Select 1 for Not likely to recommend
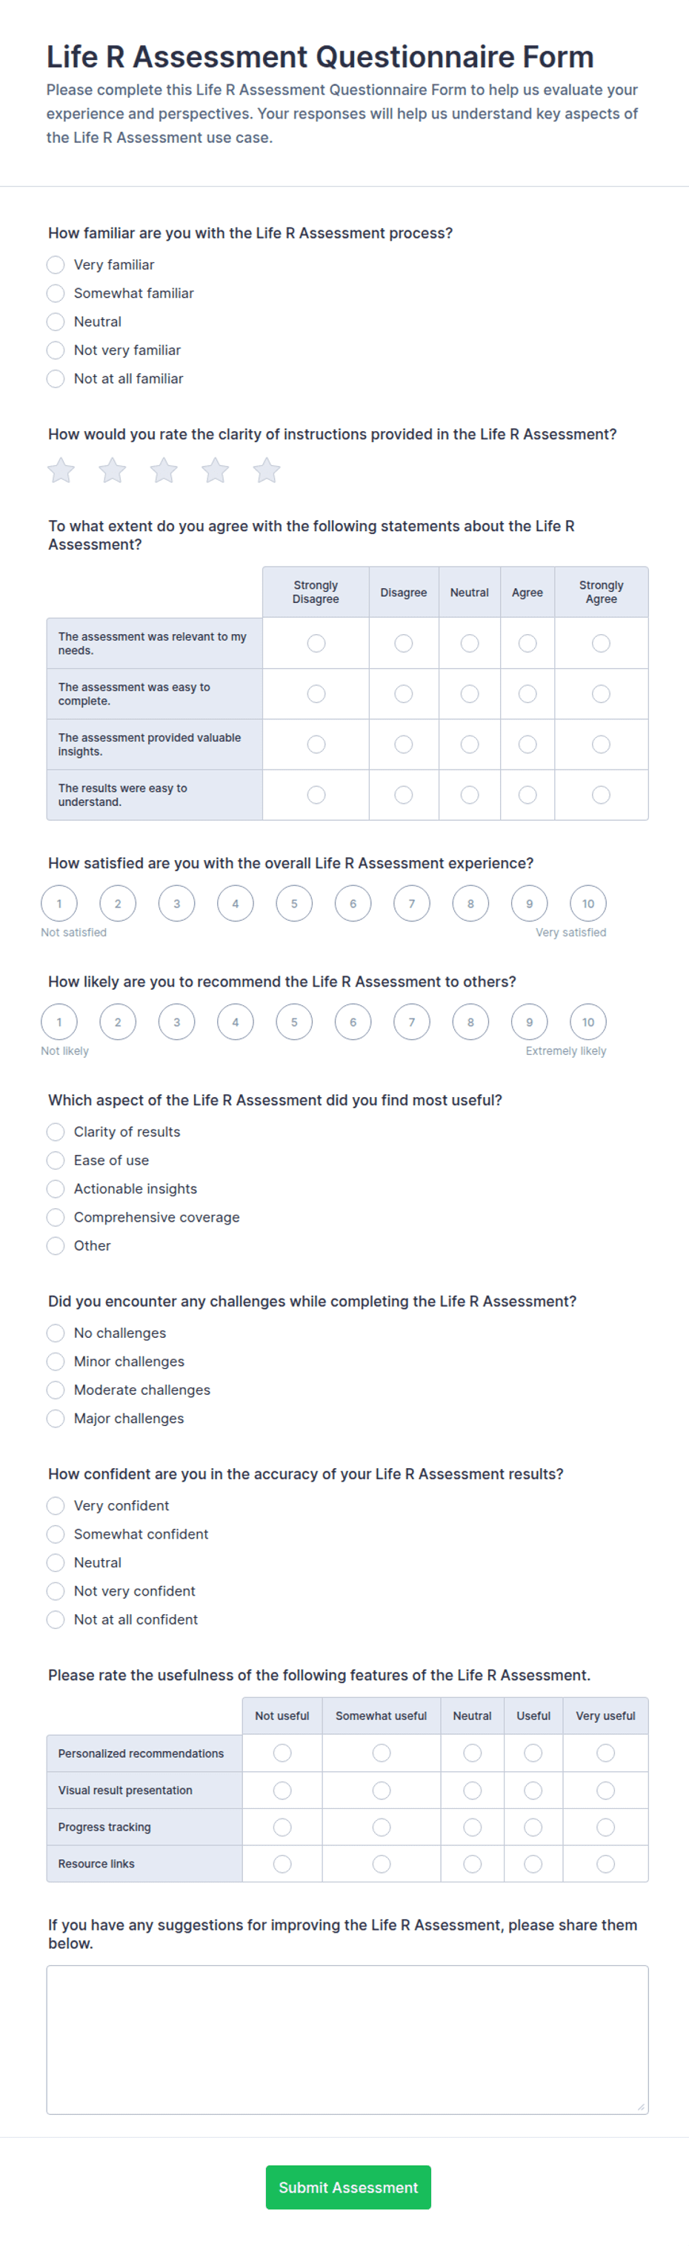Image resolution: width=689 pixels, height=2246 pixels. (x=59, y=1022)
